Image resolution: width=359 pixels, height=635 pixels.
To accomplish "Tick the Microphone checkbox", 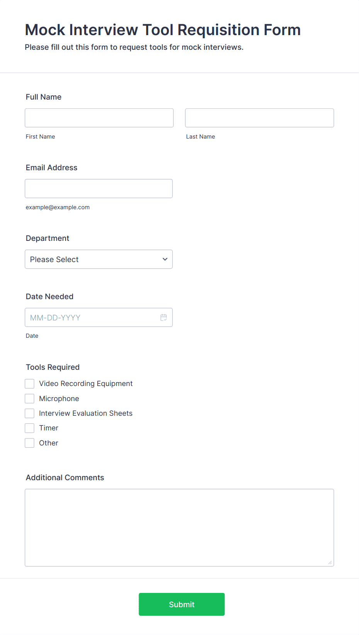I will pos(29,398).
